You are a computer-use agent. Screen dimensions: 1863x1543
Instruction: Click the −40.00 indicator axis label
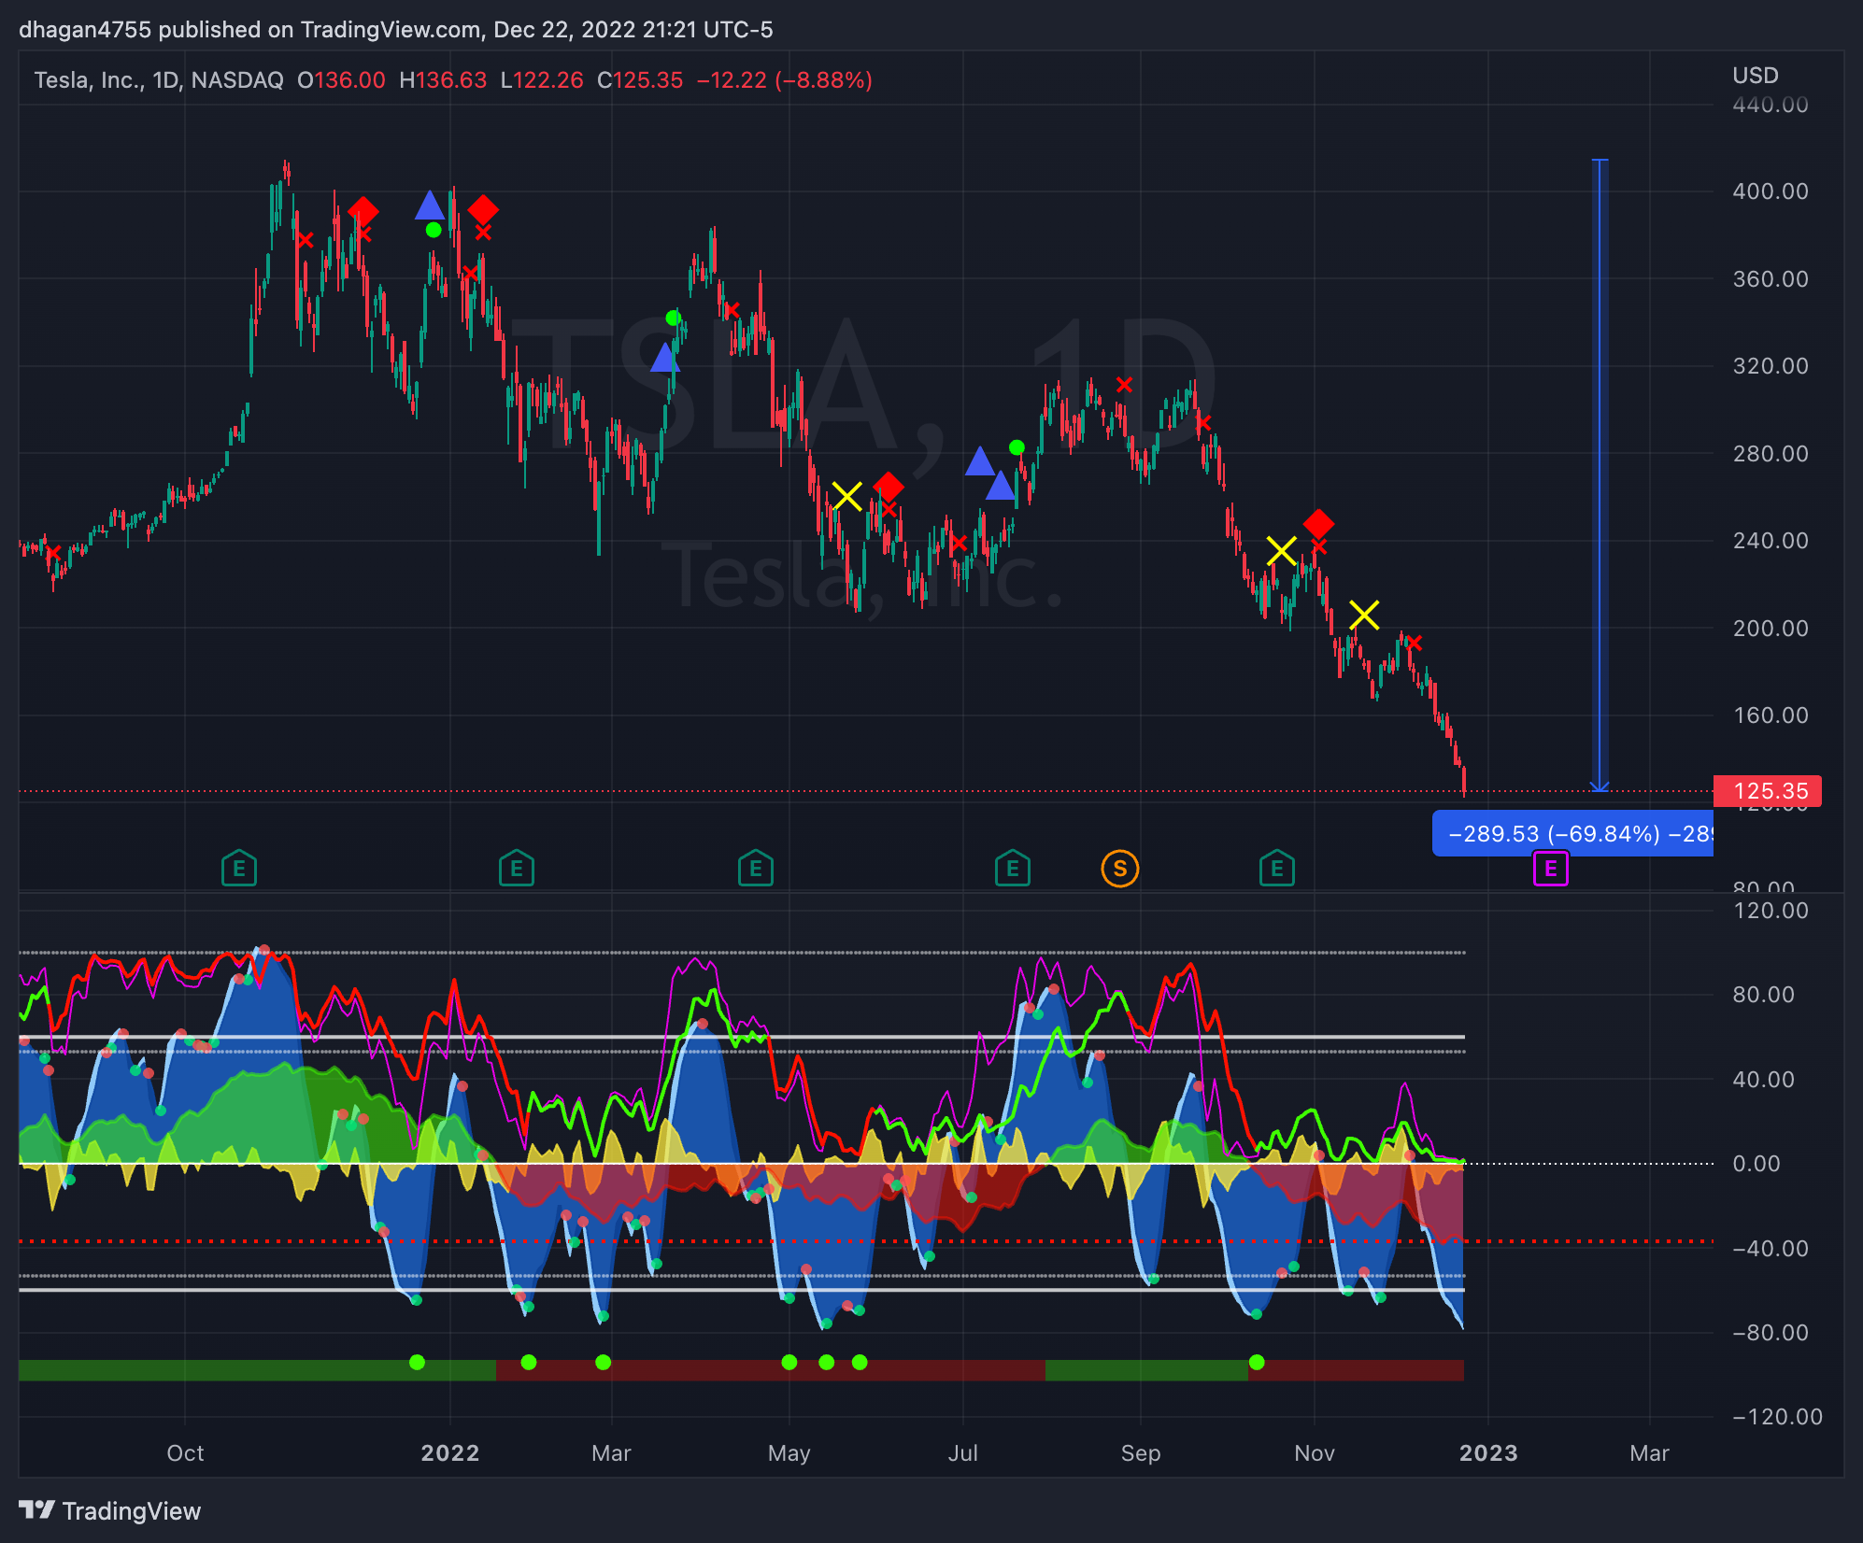[x=1763, y=1248]
